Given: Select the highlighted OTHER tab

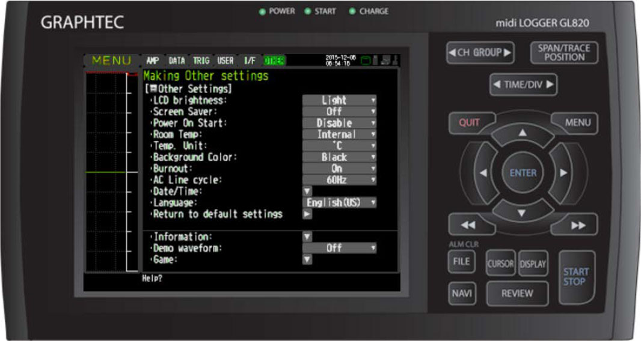Looking at the screenshot, I should point(274,61).
